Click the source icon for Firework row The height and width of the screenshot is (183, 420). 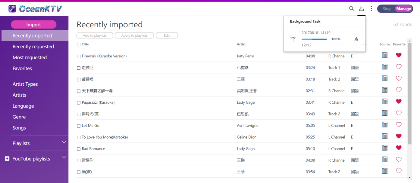pos(385,55)
